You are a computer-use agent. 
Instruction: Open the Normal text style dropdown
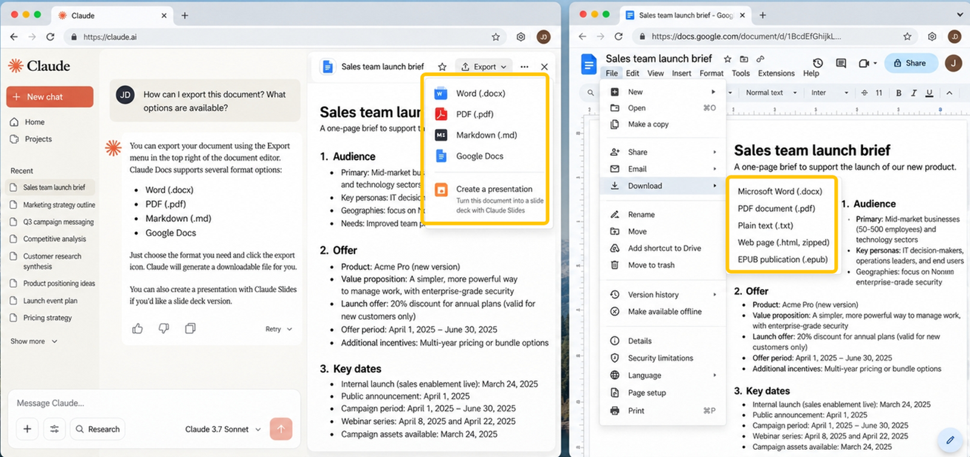(x=771, y=93)
